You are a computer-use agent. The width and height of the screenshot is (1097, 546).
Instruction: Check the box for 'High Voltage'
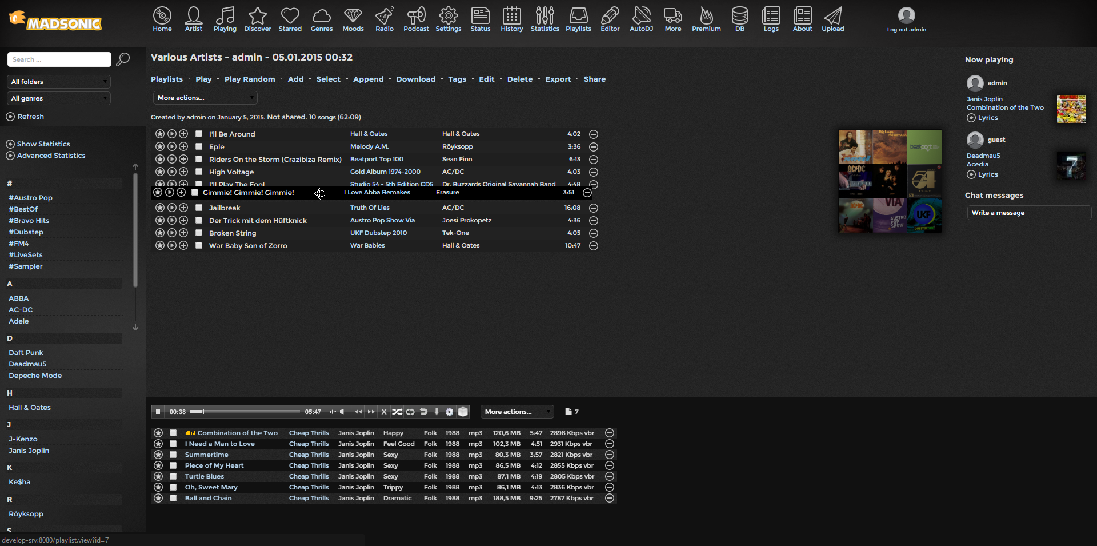pyautogui.click(x=199, y=172)
